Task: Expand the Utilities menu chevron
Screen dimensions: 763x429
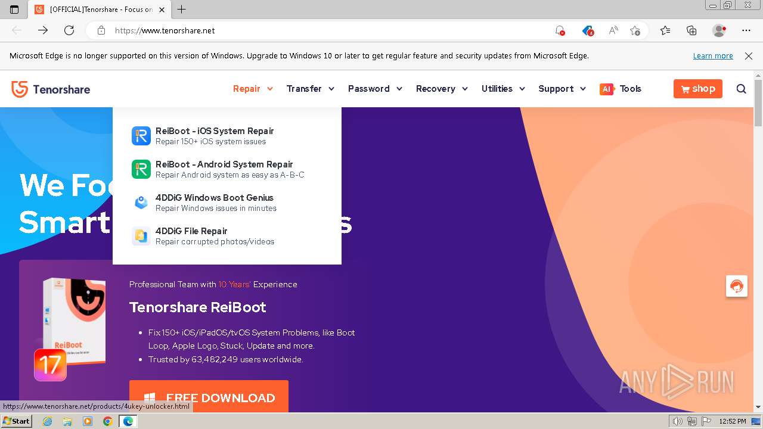Action: coord(522,89)
